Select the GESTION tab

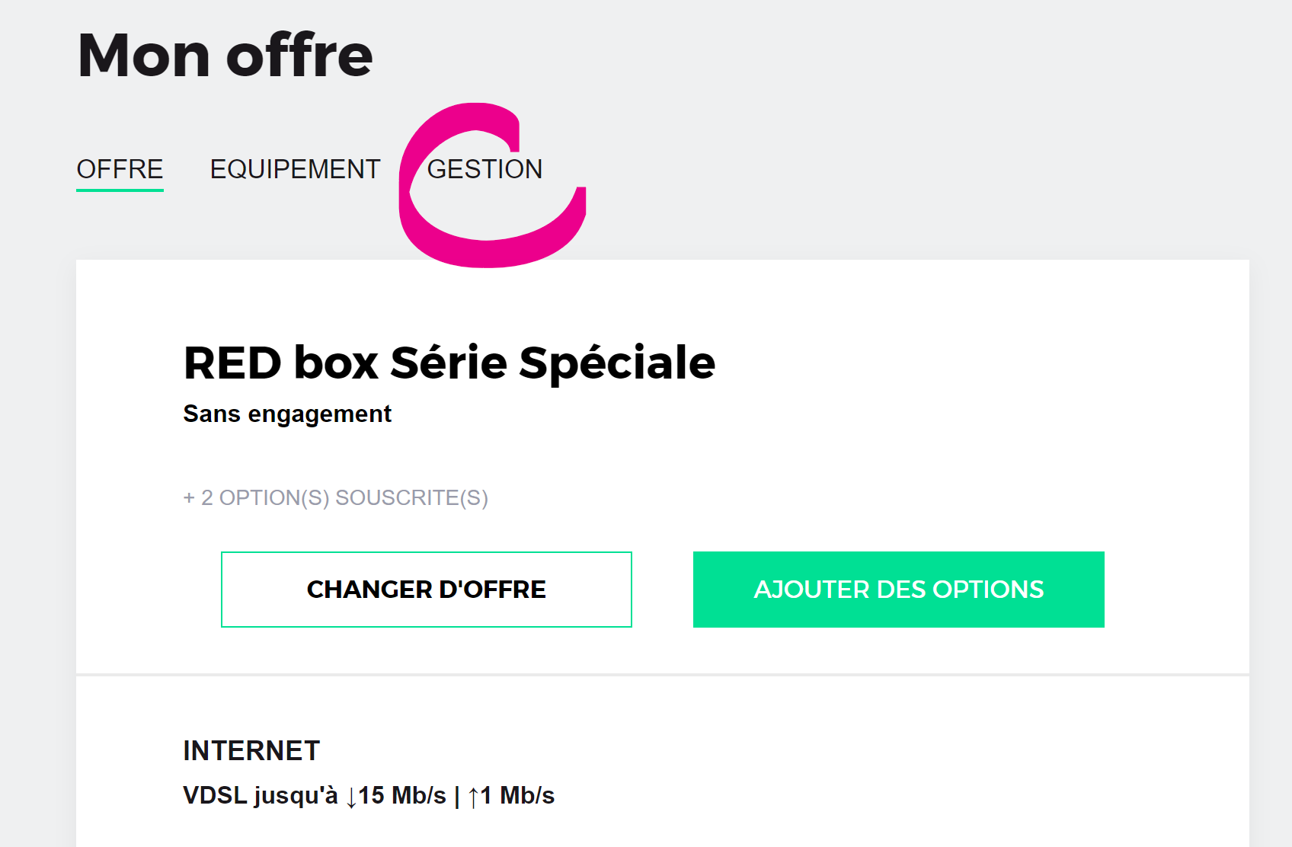click(484, 169)
